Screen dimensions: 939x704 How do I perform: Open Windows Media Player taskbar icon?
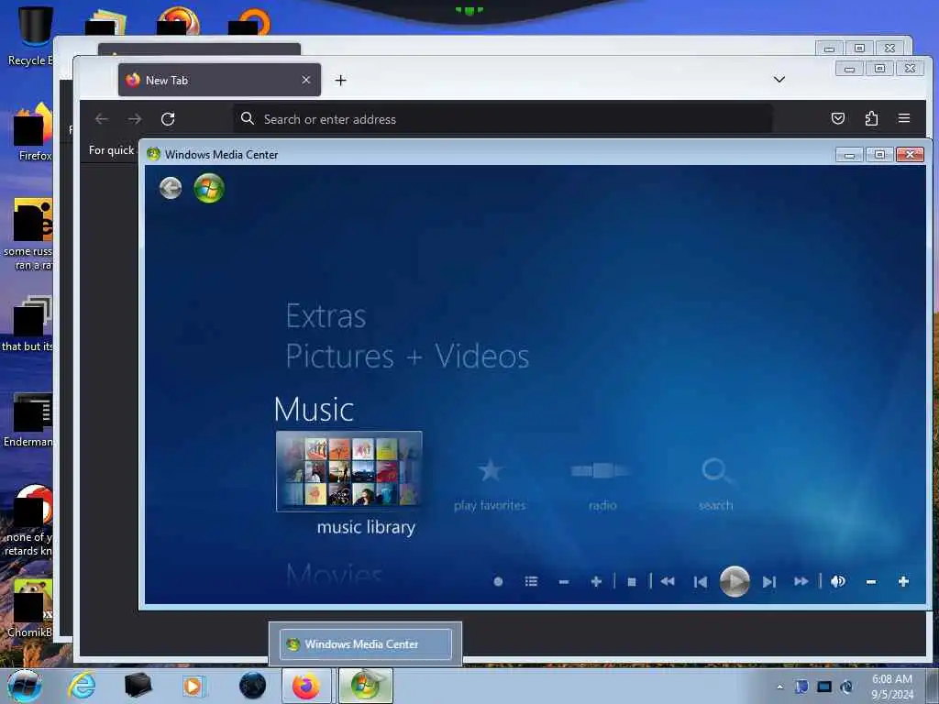point(193,686)
